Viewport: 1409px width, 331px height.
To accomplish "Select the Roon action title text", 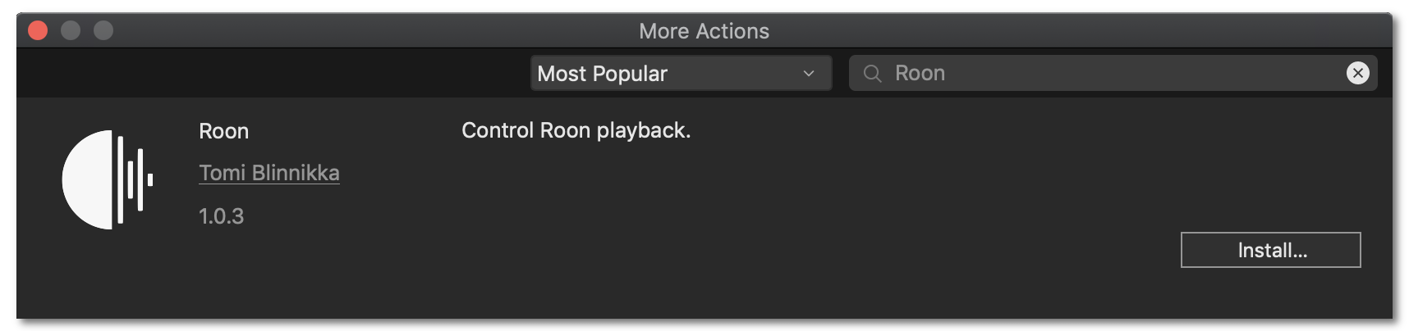I will click(223, 131).
